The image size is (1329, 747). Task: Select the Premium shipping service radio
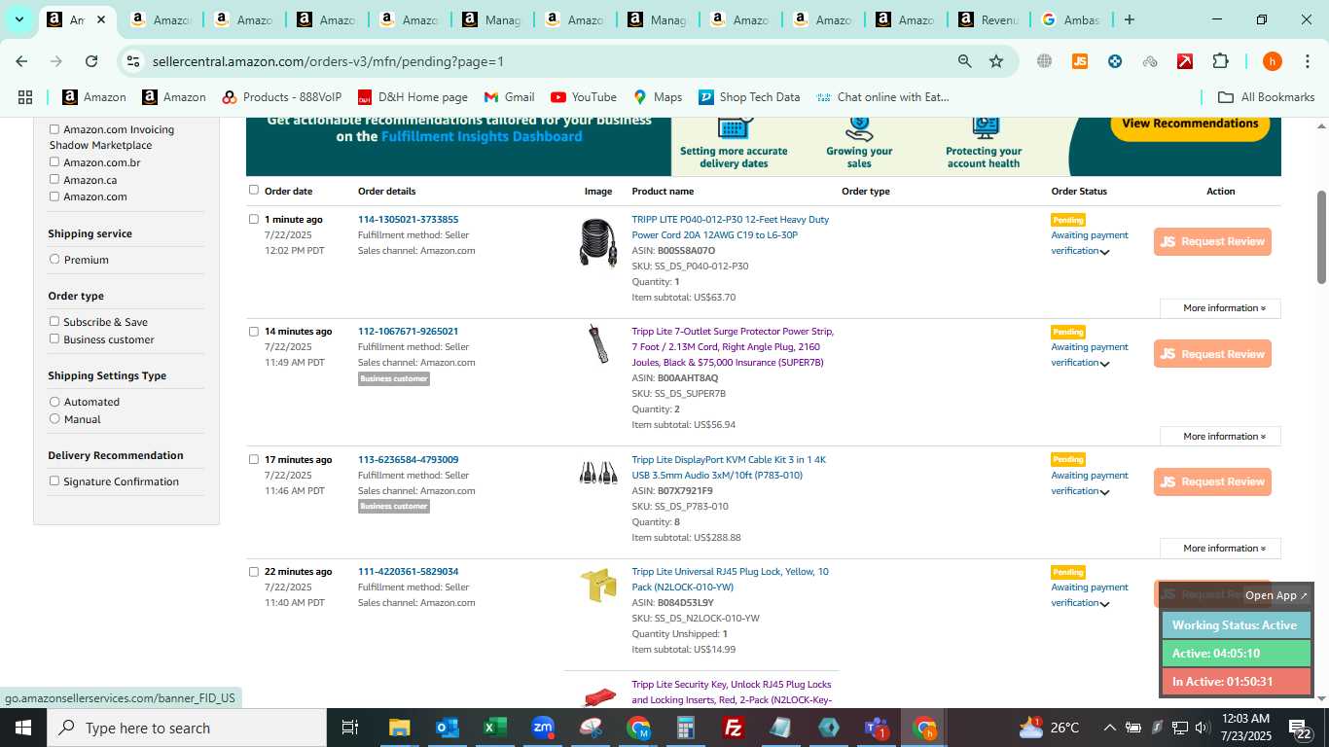point(54,260)
